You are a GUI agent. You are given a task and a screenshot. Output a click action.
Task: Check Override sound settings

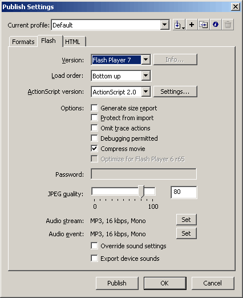(x=94, y=246)
